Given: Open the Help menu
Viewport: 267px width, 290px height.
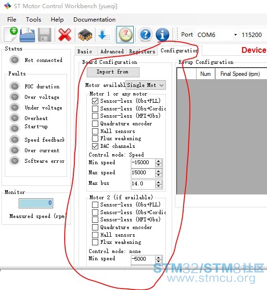Looking at the screenshot, I should tap(57, 20).
